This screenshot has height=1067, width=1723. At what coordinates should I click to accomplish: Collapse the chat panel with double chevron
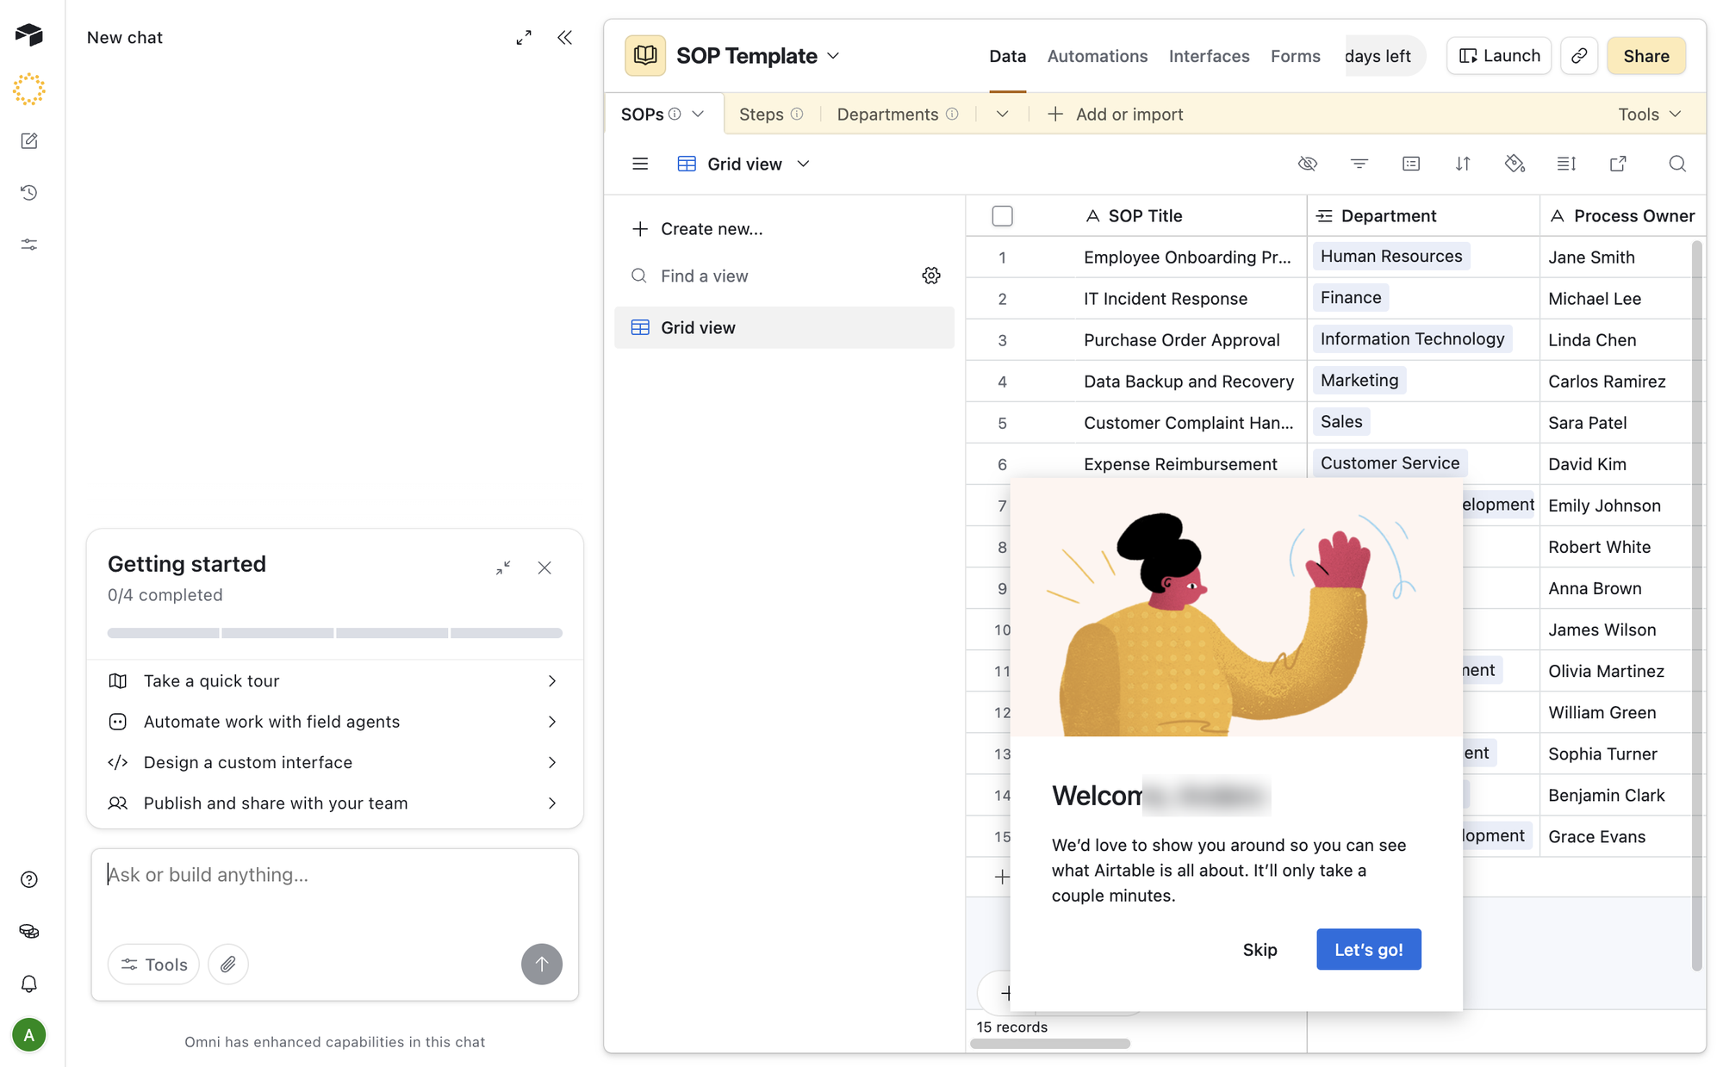click(564, 38)
